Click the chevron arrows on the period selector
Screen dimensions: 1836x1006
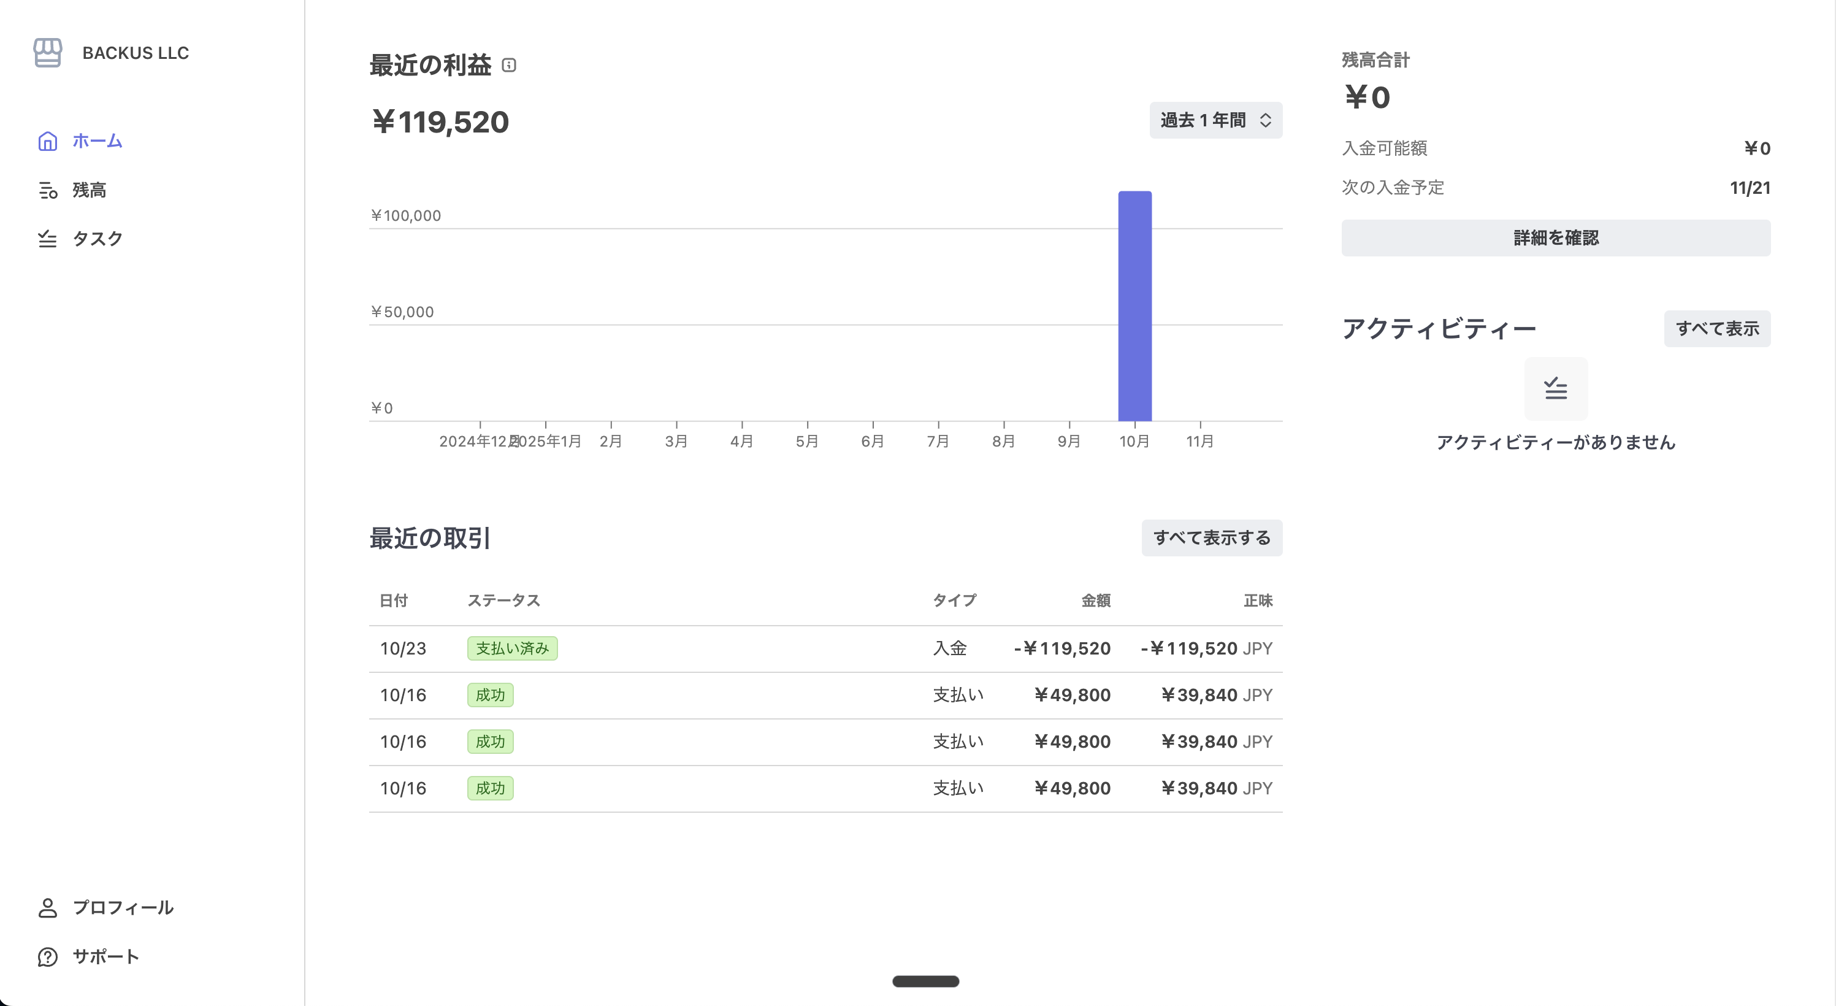[x=1265, y=120]
